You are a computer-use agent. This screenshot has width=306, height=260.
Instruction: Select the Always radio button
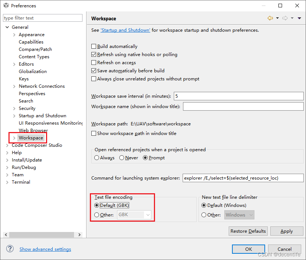[96, 157]
